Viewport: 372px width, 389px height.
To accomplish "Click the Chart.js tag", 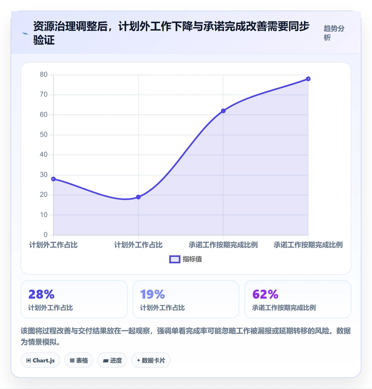I will (x=40, y=360).
